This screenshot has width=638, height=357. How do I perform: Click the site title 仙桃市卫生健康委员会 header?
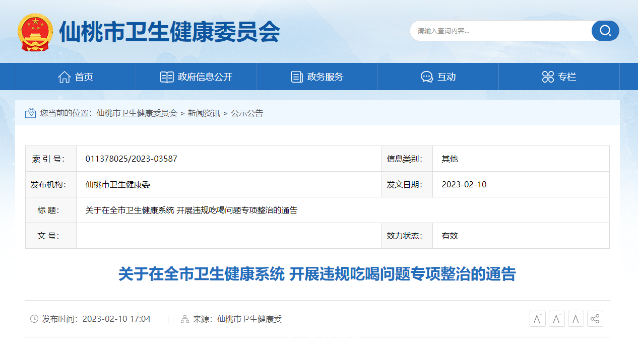tap(169, 33)
